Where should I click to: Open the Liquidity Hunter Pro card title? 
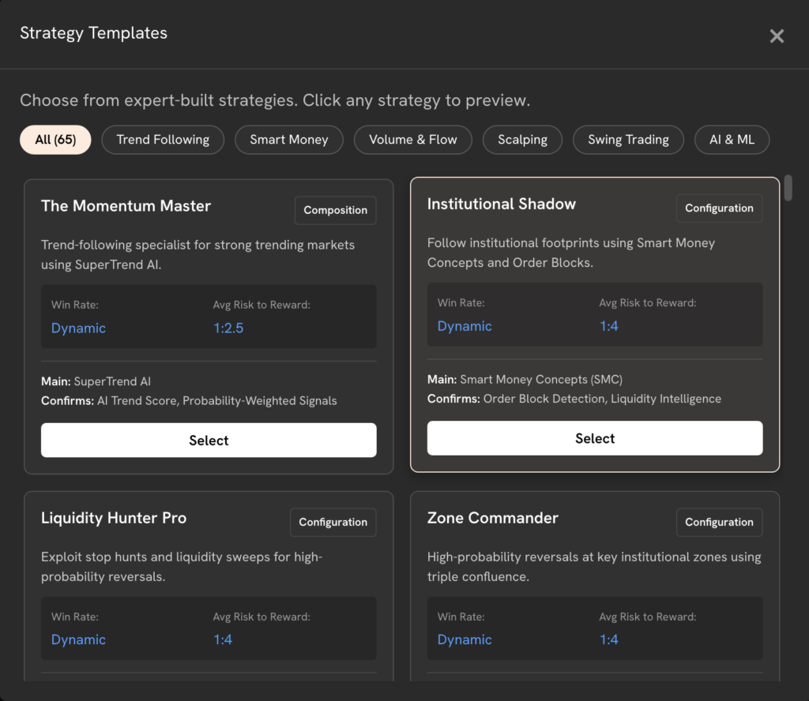pos(114,518)
